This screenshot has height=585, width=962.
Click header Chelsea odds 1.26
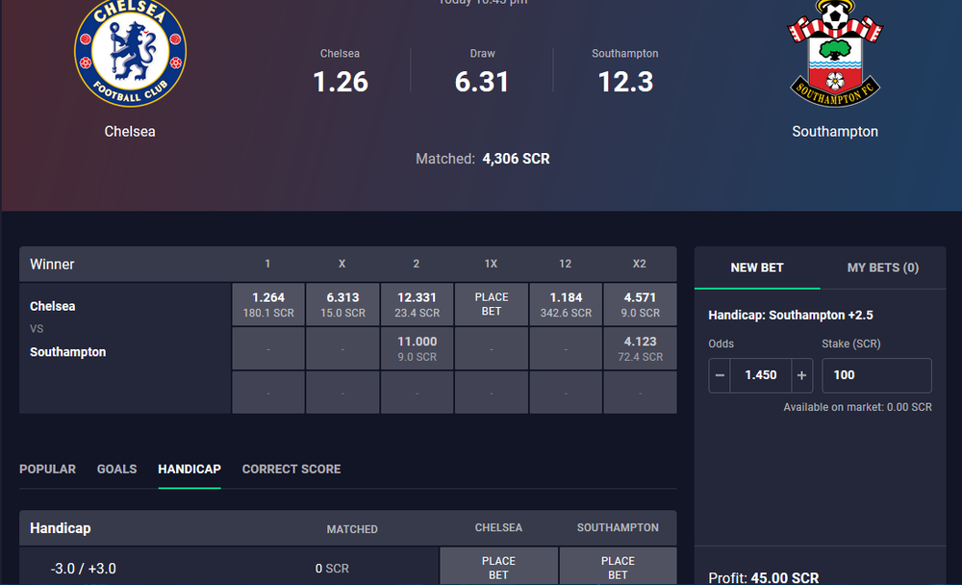click(341, 82)
